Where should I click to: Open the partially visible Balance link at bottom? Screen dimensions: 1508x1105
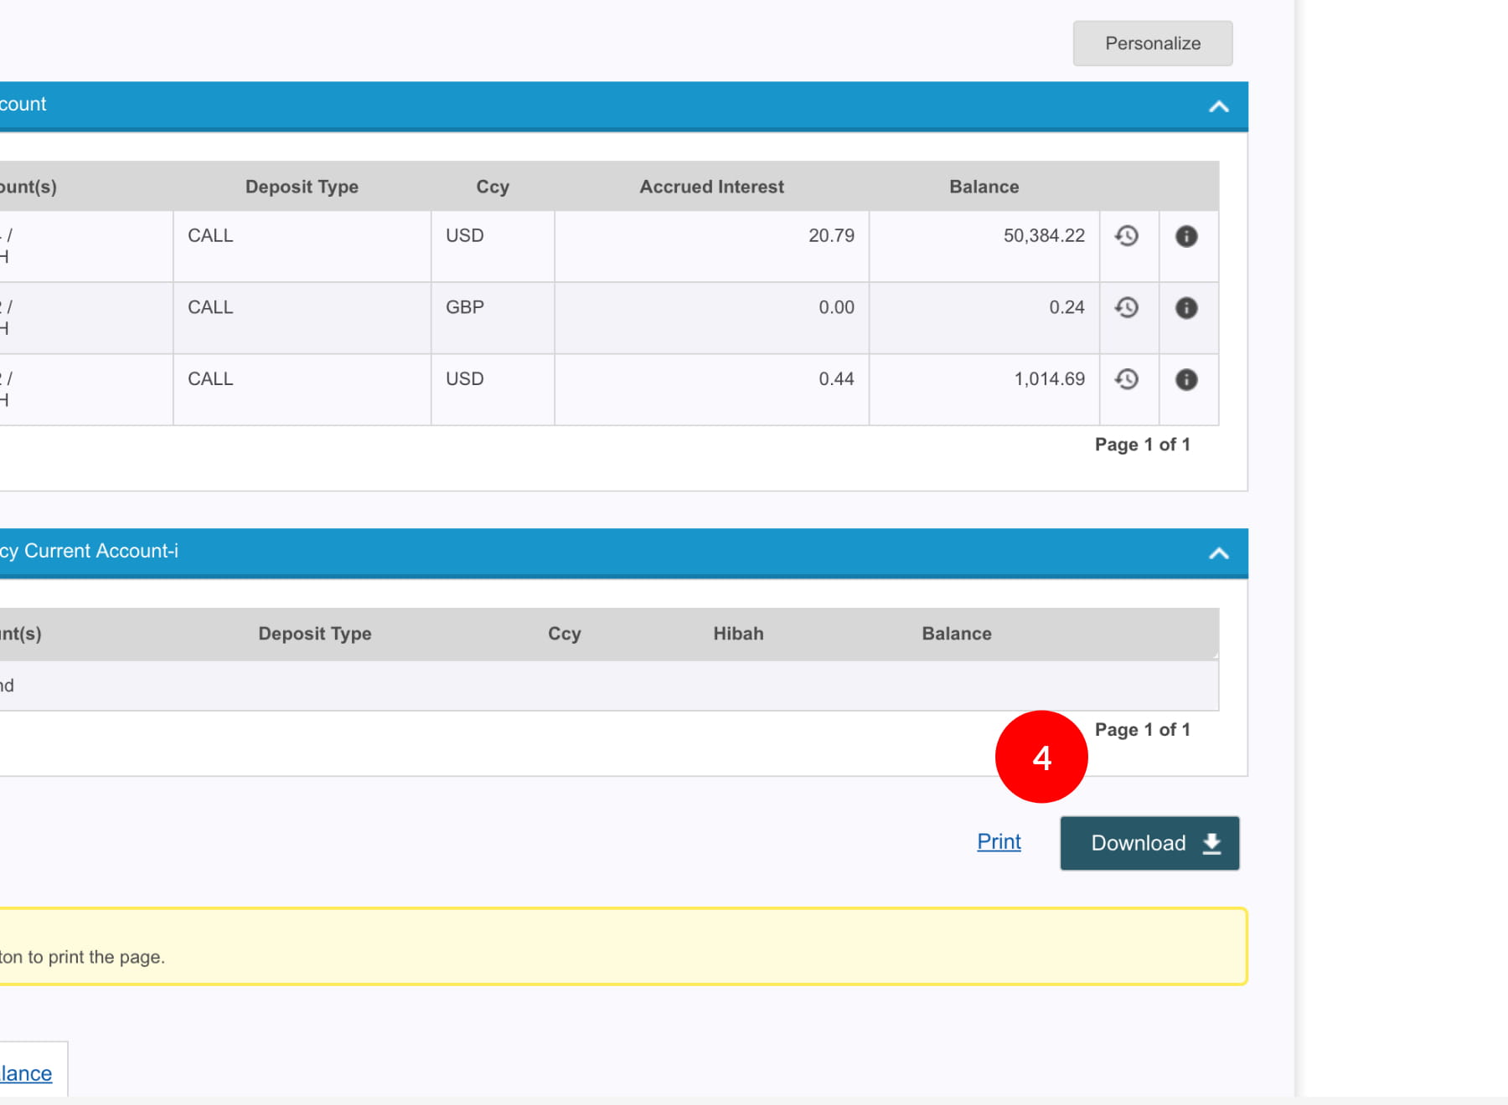(27, 1073)
